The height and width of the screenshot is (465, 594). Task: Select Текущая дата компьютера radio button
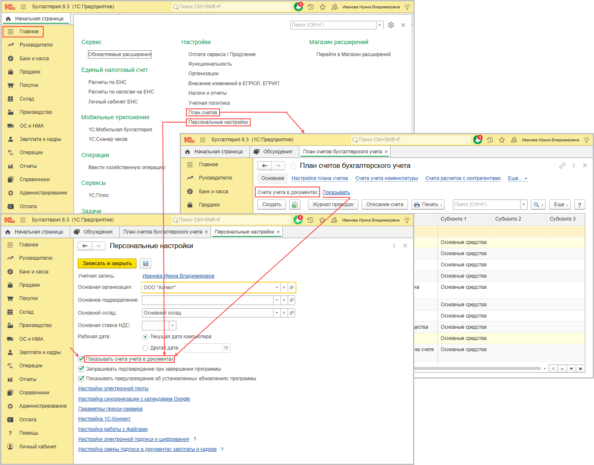[145, 337]
